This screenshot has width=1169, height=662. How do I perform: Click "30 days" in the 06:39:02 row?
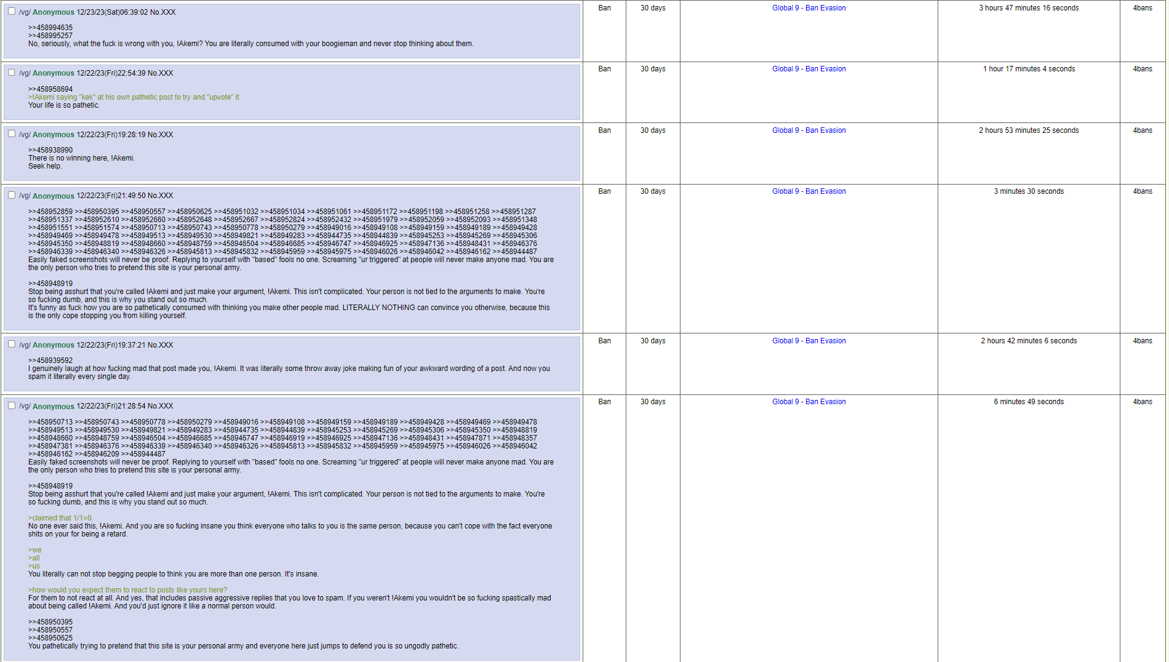coord(653,8)
